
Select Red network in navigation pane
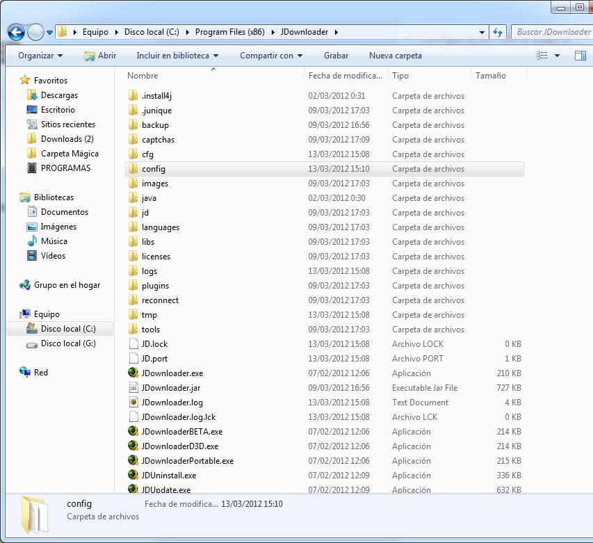click(41, 373)
